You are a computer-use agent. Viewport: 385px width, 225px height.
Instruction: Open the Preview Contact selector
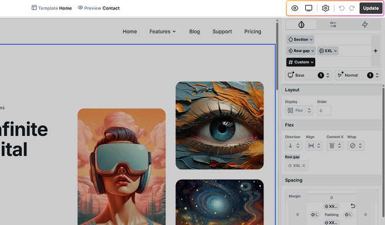coord(99,8)
